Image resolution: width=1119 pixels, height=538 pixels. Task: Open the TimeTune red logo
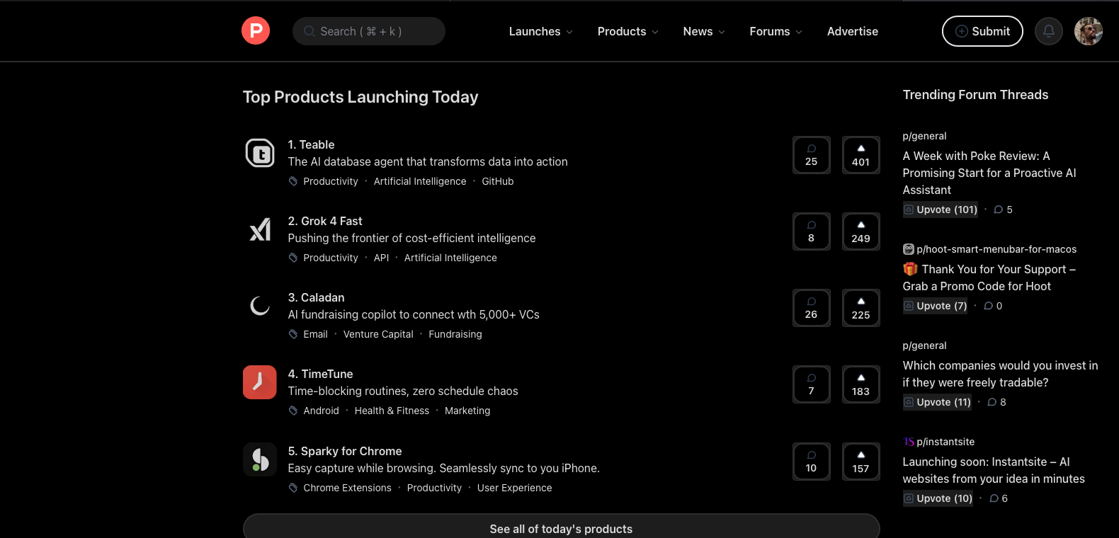(260, 382)
